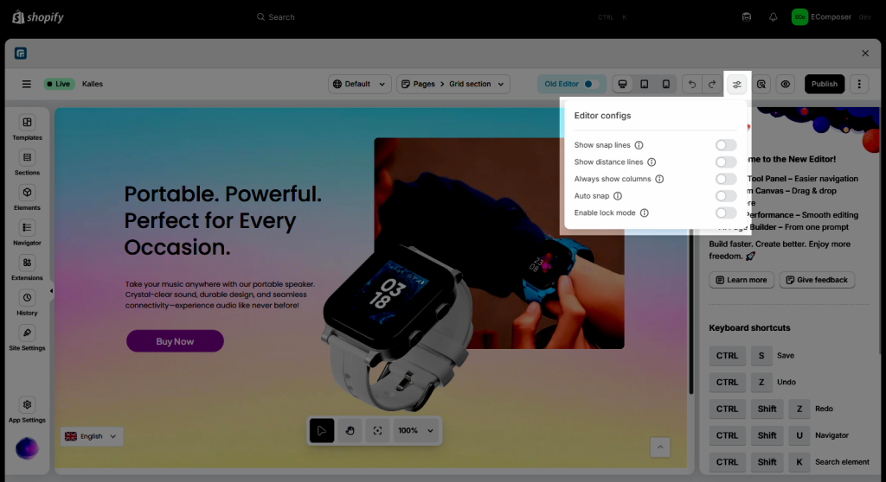
Task: Toggle the Old Editor switch
Action: (x=592, y=84)
